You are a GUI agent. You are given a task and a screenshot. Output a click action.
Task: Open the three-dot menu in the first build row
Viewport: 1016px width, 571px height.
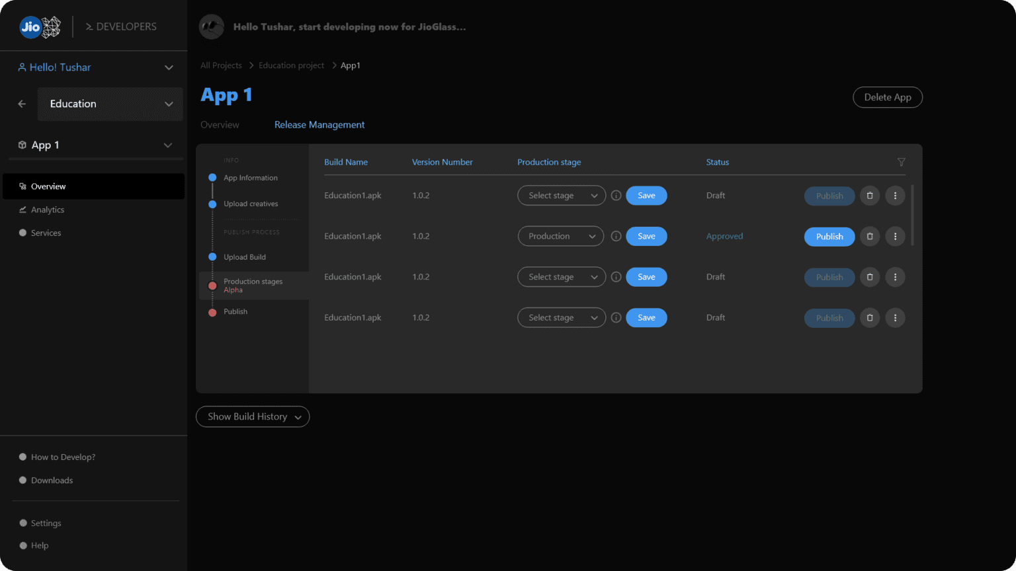895,196
